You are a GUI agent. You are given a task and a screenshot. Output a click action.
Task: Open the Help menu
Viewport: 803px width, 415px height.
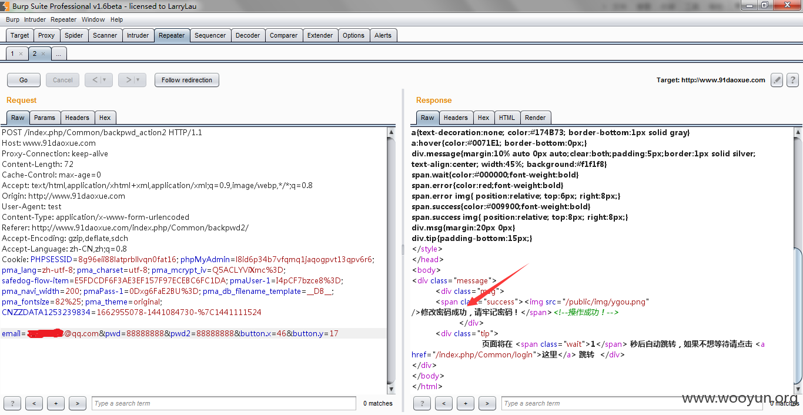click(116, 19)
